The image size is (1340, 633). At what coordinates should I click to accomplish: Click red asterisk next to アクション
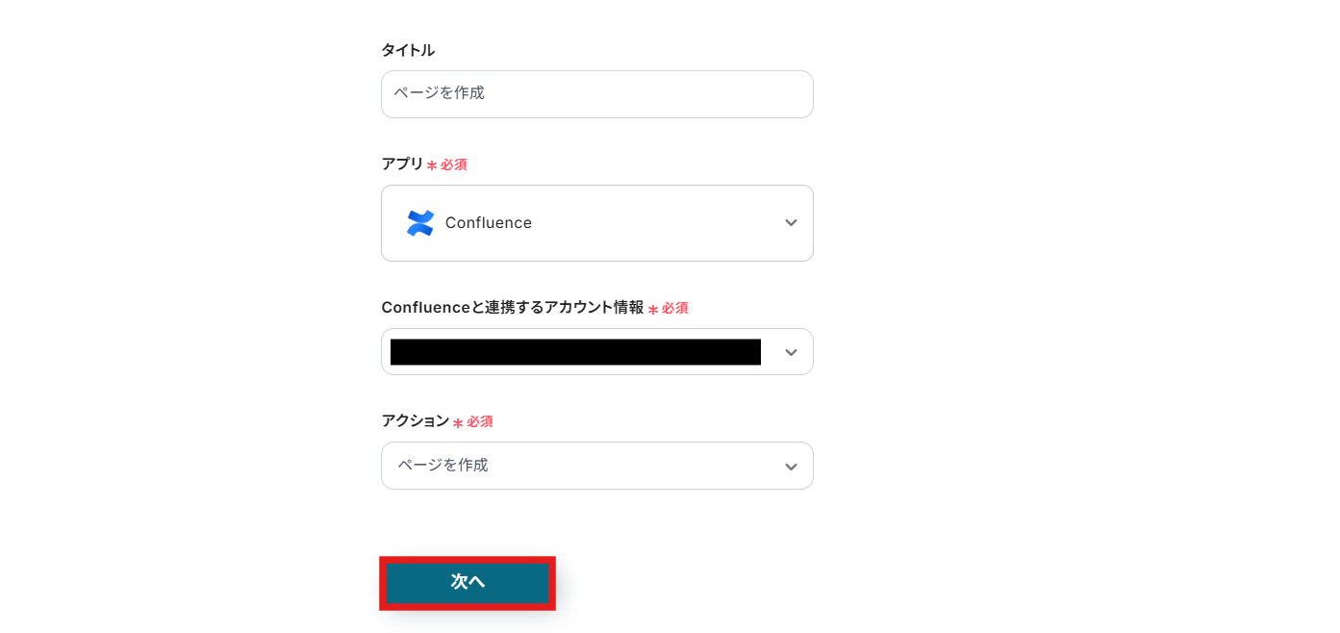(458, 423)
